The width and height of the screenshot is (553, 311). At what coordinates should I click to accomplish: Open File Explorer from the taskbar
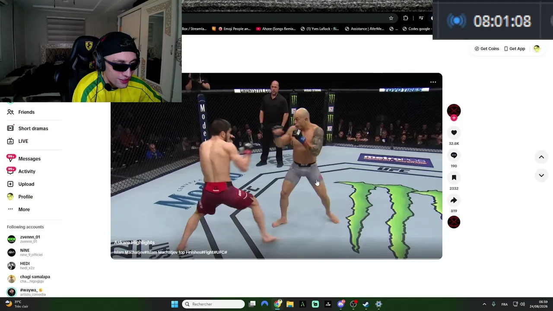click(x=290, y=304)
